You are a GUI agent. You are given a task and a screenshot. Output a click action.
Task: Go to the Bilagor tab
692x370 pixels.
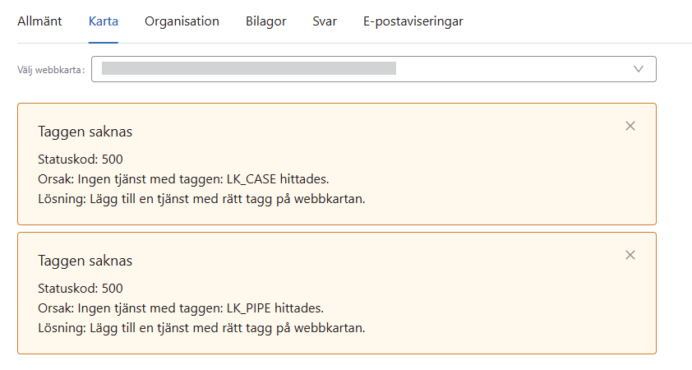pos(266,21)
